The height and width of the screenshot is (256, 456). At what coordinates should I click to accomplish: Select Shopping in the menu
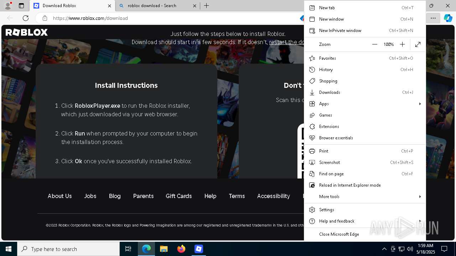pyautogui.click(x=365, y=81)
